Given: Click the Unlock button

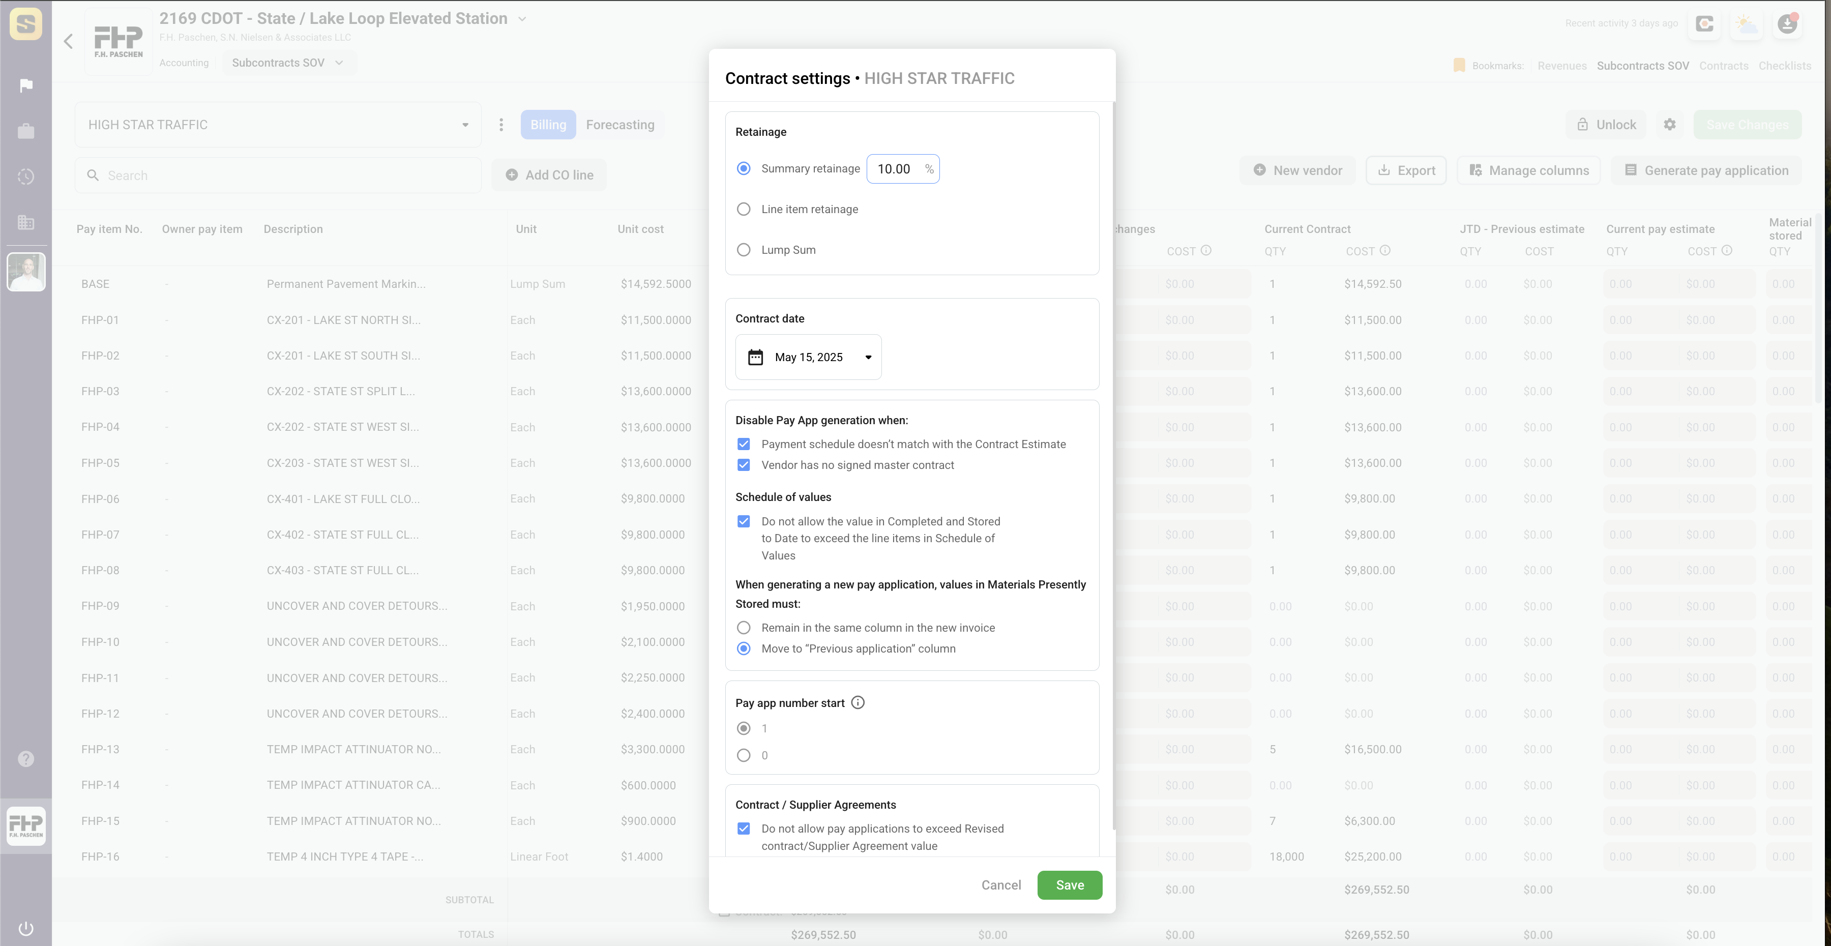Looking at the screenshot, I should [x=1606, y=125].
